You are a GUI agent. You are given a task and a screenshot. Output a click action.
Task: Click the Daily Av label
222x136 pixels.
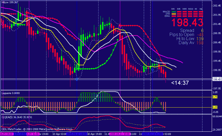186,43
